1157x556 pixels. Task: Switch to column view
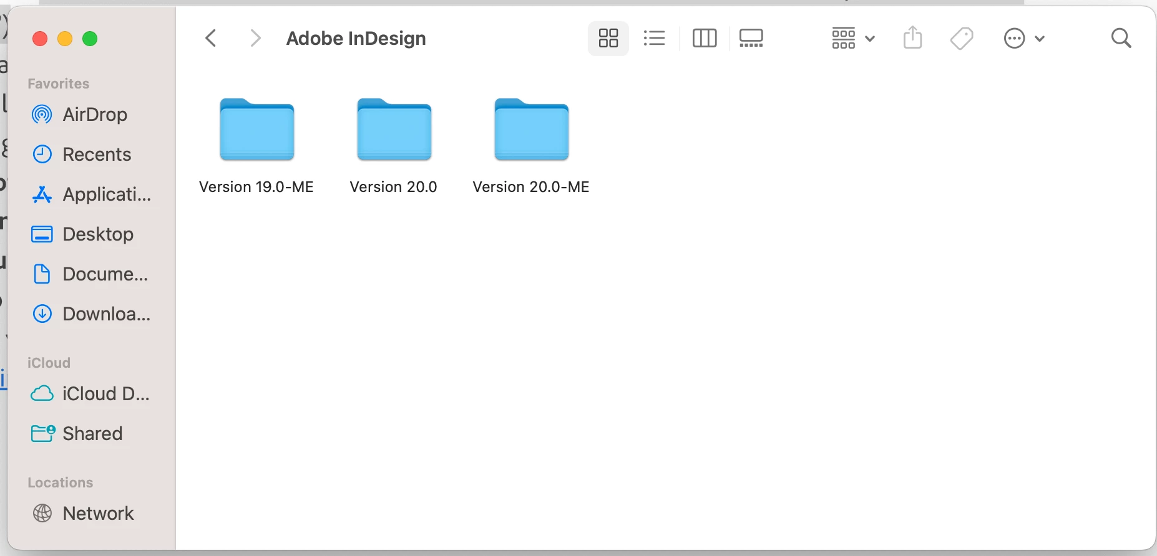point(705,38)
